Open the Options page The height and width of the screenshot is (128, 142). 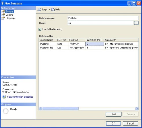9,15
